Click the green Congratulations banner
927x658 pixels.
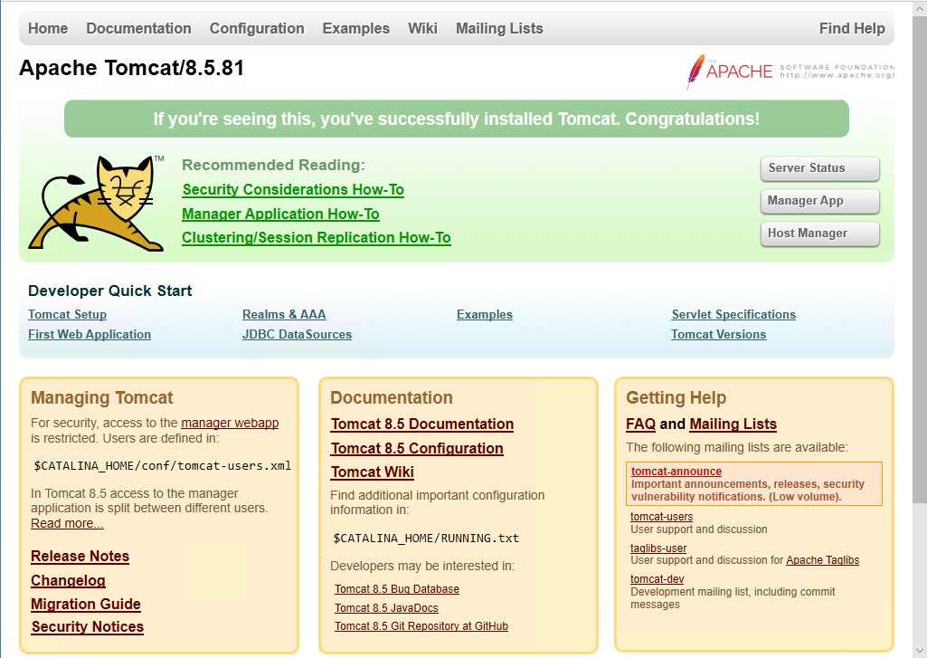[457, 119]
